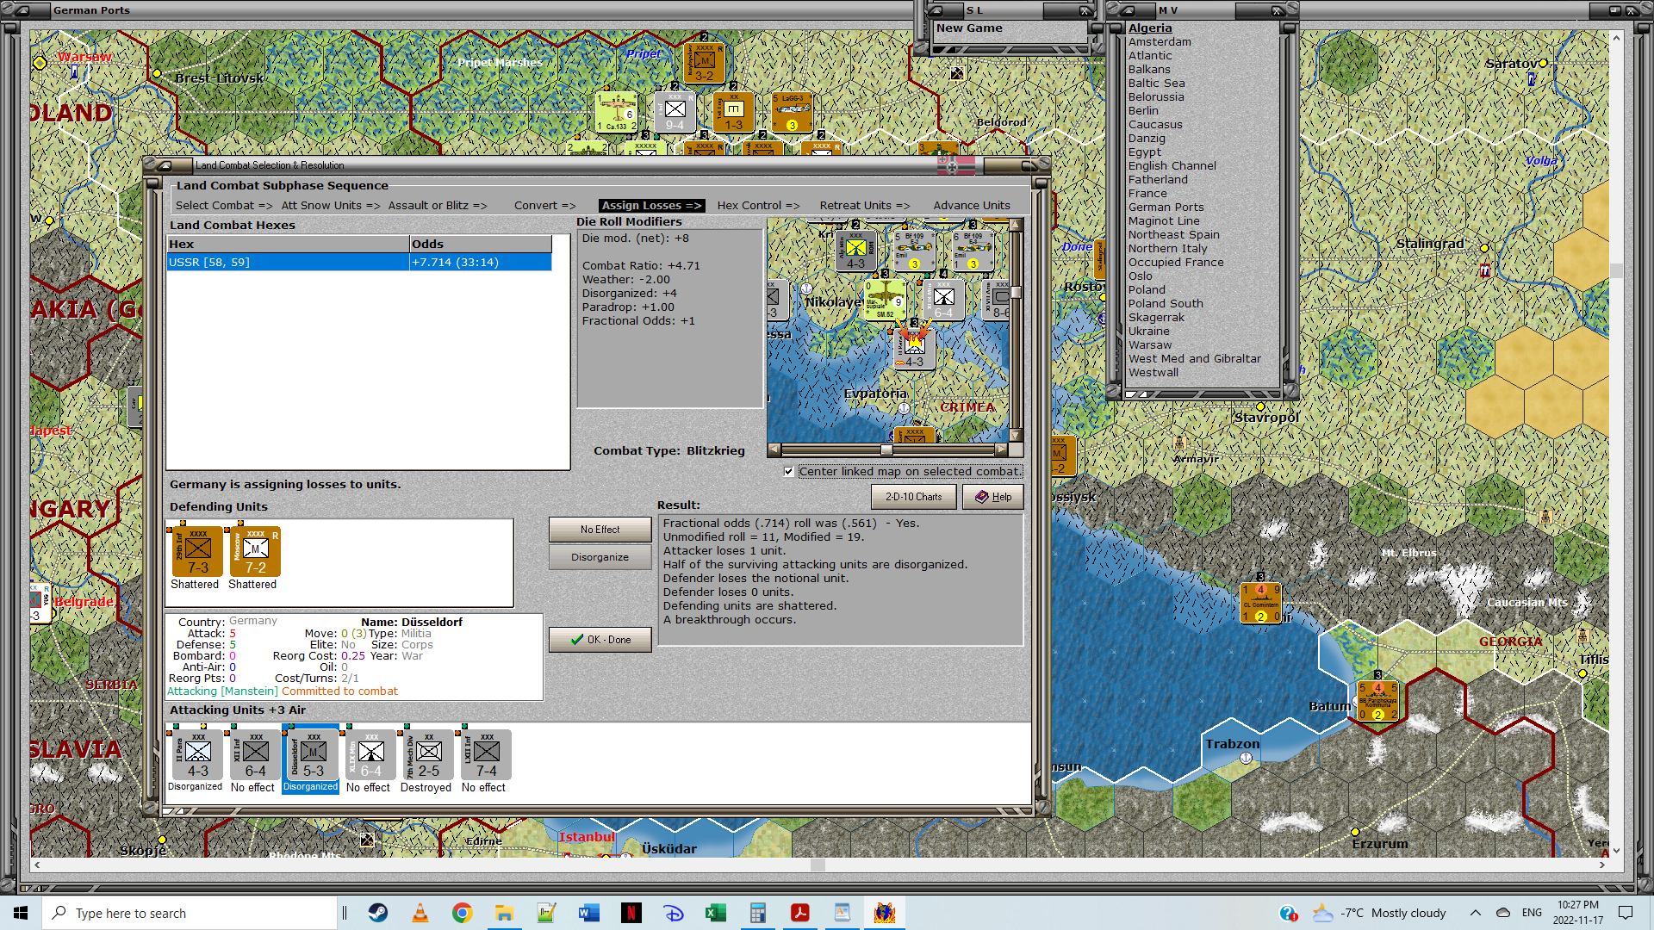
Task: Select the Düsseldorf 5-3 militia unit
Action: (313, 755)
